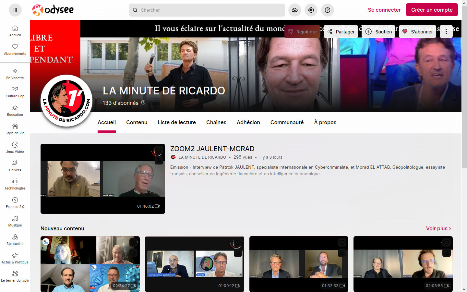Click the channel avatar logo

tap(66, 101)
